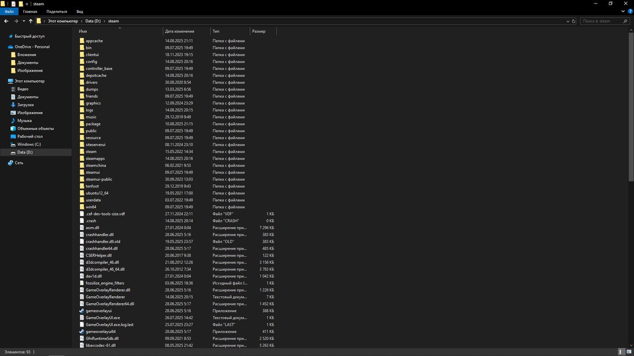Screen dimensions: 634x356
Task: Open Рабочий стол in the sidebar
Action: pyautogui.click(x=30, y=136)
